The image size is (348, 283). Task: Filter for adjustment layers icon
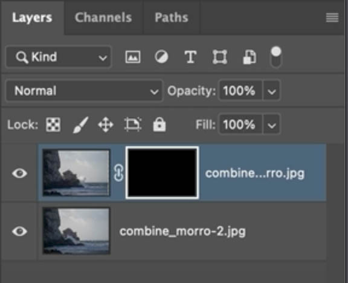tap(161, 57)
